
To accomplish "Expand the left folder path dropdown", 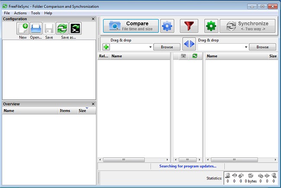I will point(150,47).
